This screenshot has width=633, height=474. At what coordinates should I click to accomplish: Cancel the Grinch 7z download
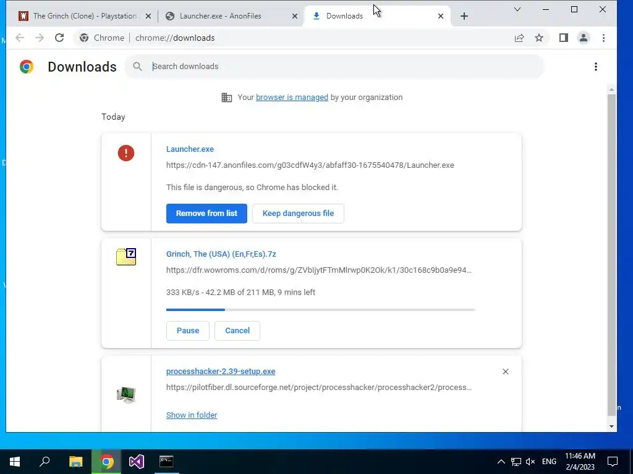(x=237, y=331)
